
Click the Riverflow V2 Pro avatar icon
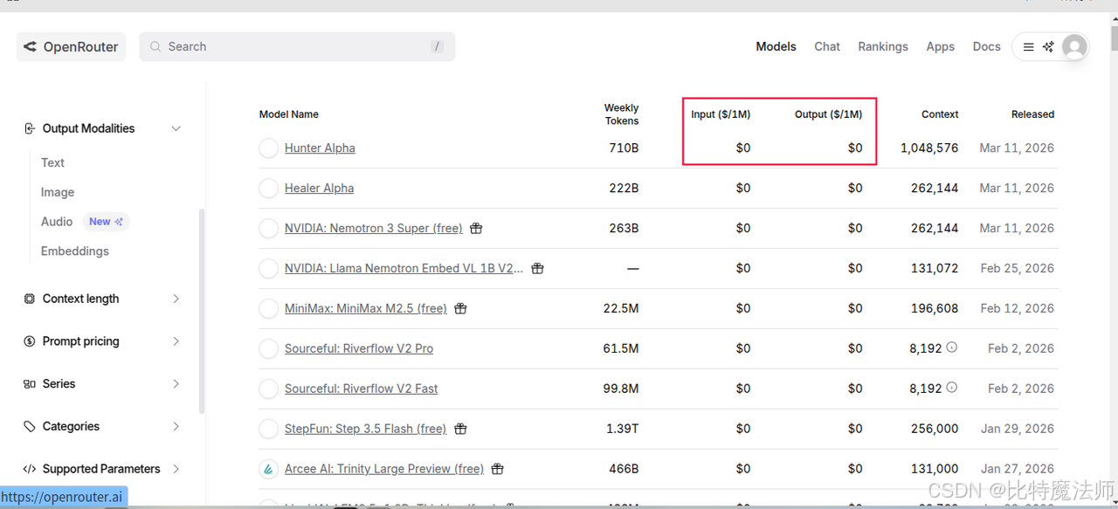click(x=268, y=349)
